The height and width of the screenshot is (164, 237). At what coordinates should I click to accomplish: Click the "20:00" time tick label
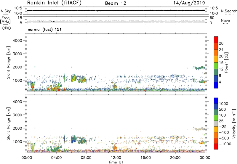[175, 158]
